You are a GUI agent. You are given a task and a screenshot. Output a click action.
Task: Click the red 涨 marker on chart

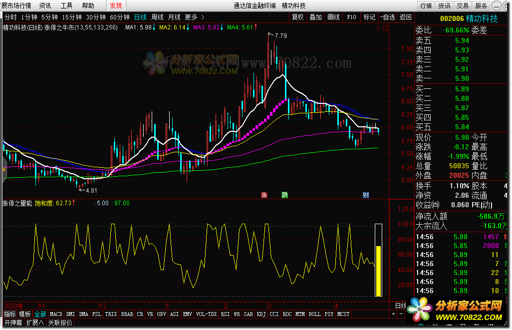pyautogui.click(x=264, y=195)
